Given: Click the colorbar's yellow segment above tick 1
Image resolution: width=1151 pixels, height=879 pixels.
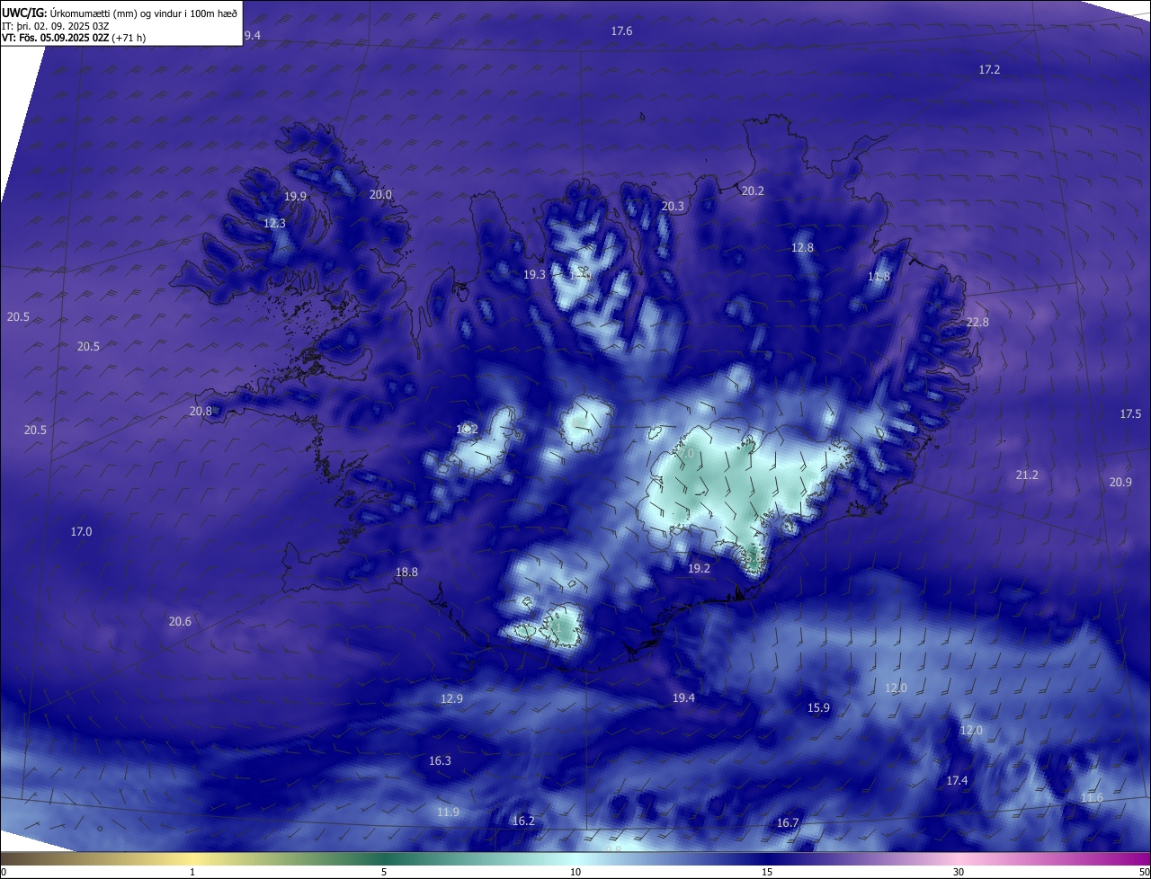Looking at the screenshot, I should coord(192,858).
